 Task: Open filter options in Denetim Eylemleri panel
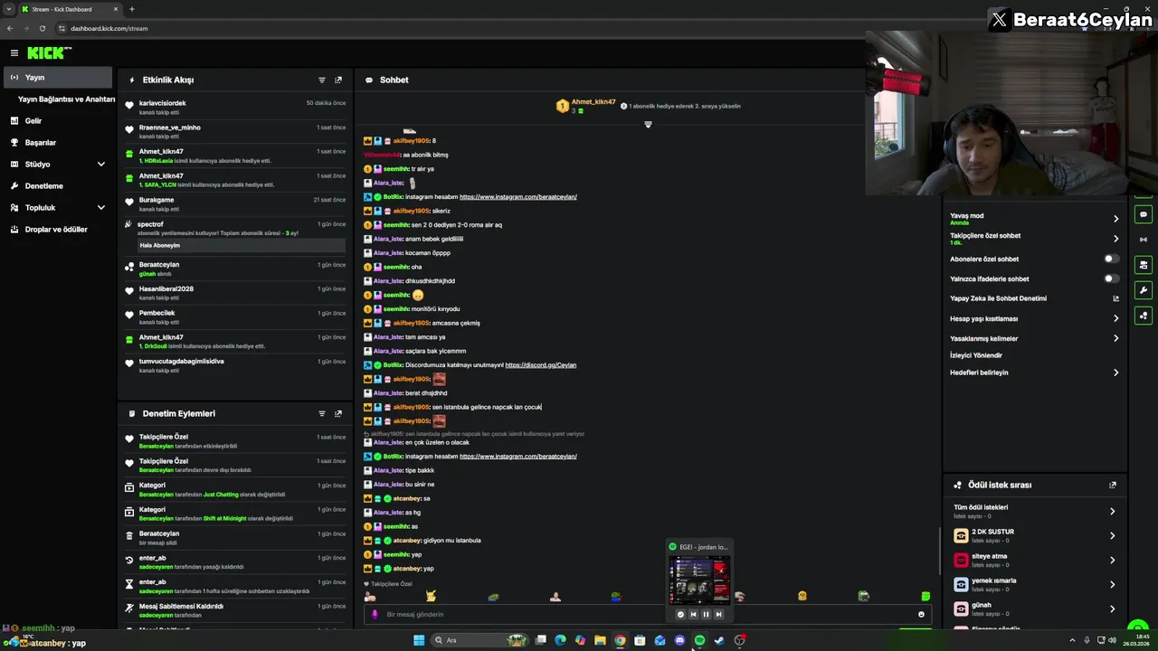(321, 414)
